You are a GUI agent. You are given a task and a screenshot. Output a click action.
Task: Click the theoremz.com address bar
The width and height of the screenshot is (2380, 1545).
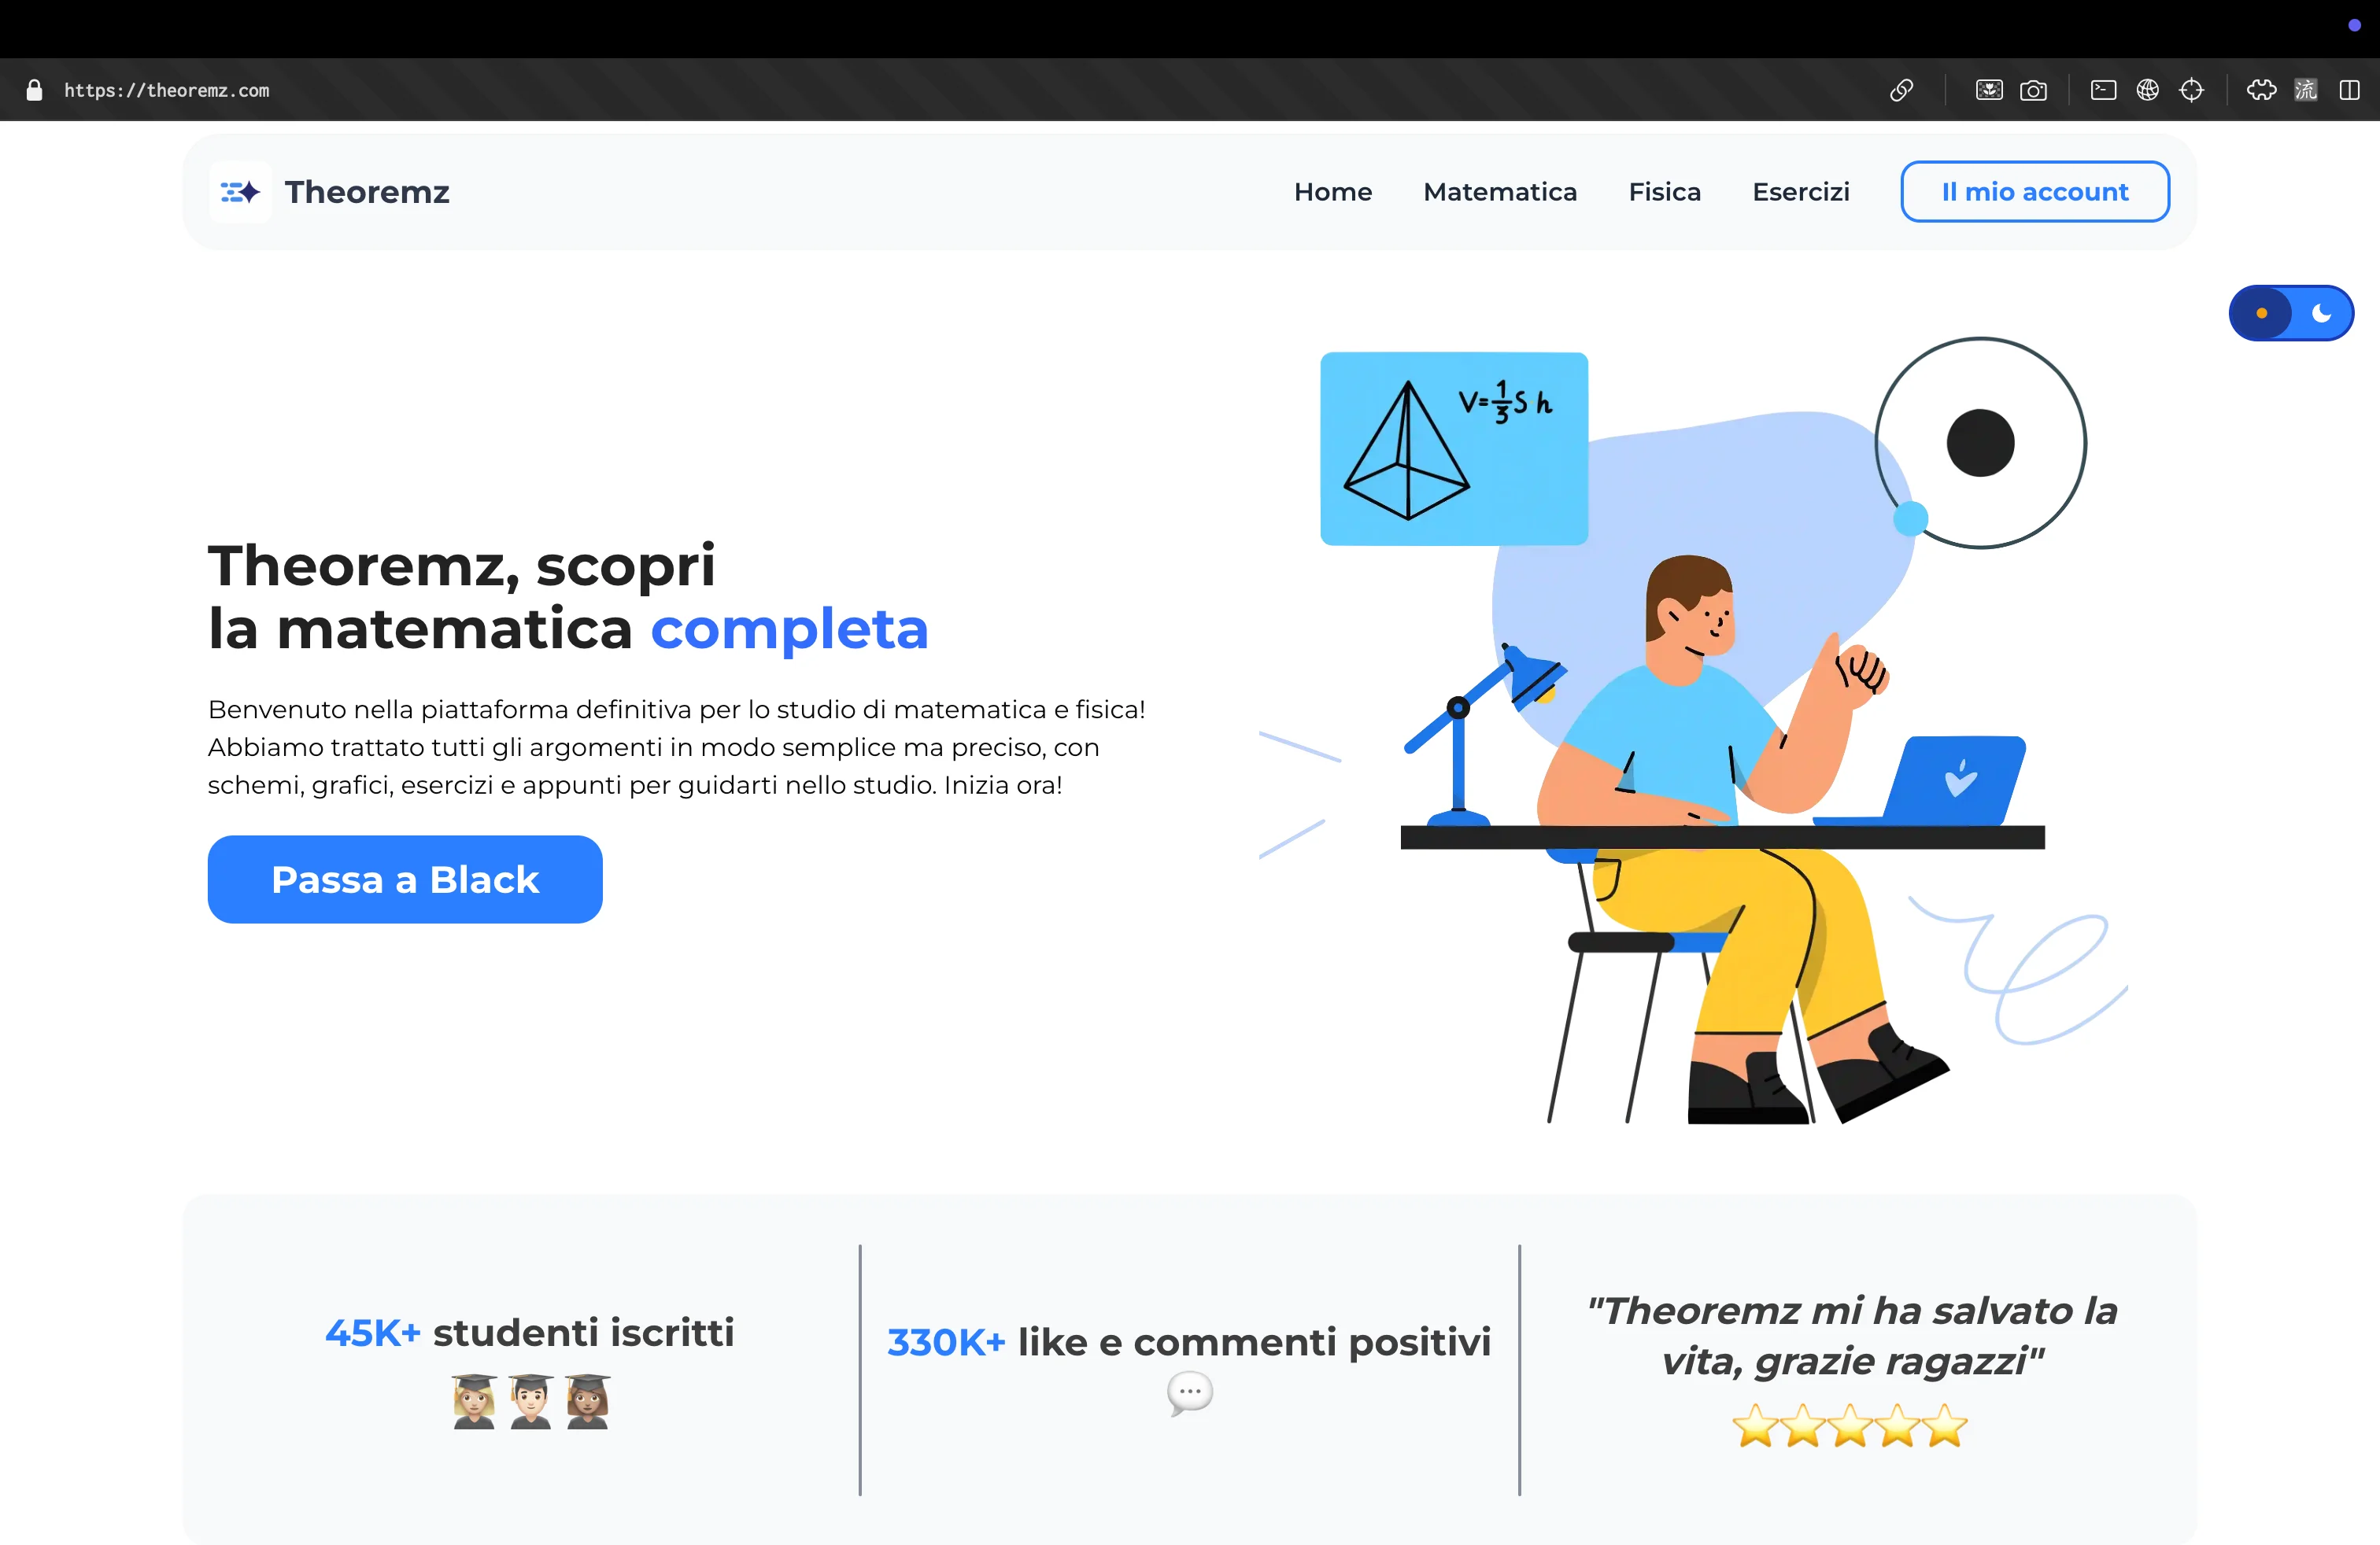[x=167, y=90]
